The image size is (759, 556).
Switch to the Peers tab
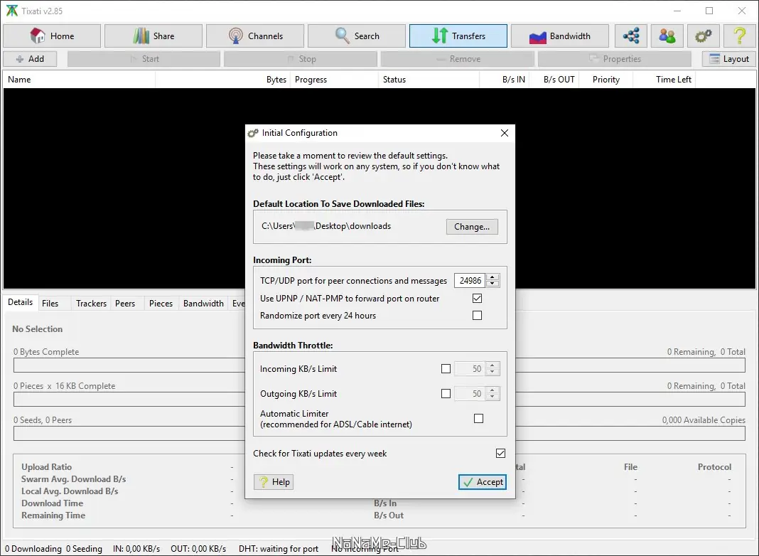click(x=125, y=303)
